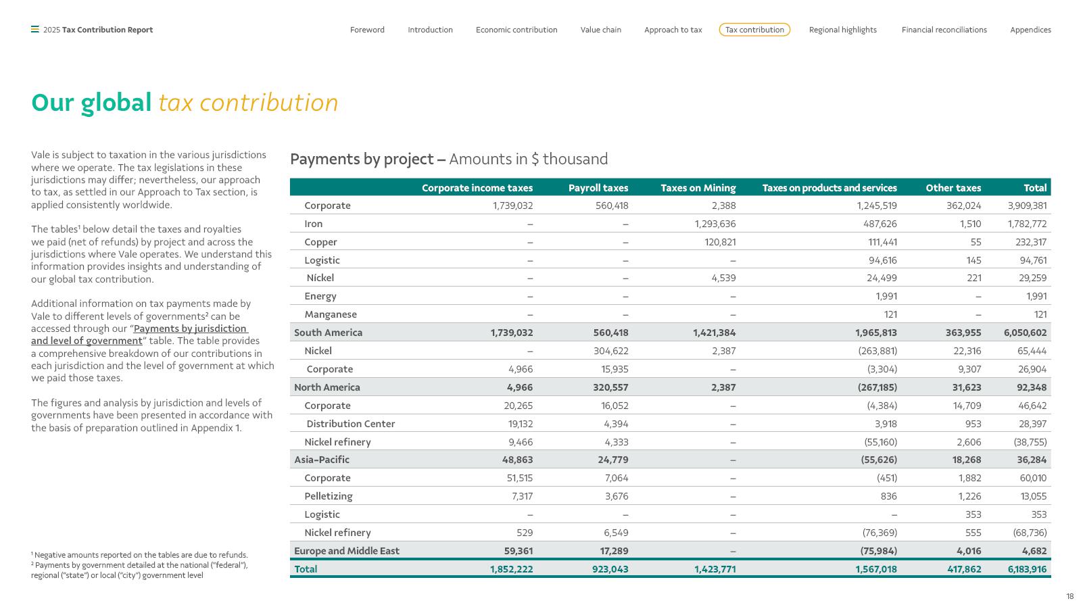Click the value 51,515 in Corporate row
This screenshot has width=1083, height=609.
(x=520, y=478)
